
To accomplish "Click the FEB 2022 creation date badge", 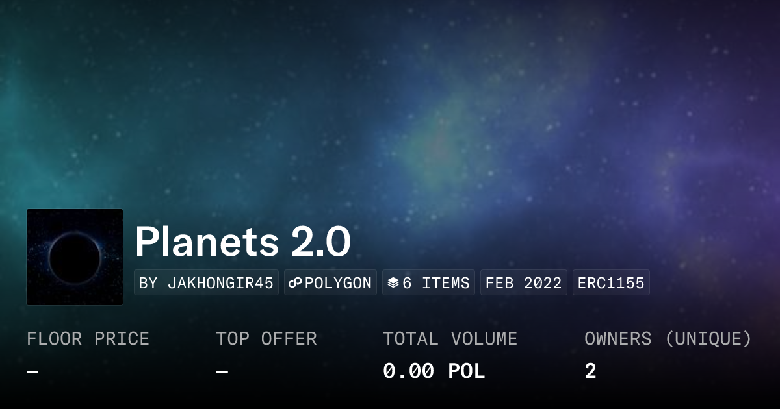I will [523, 283].
